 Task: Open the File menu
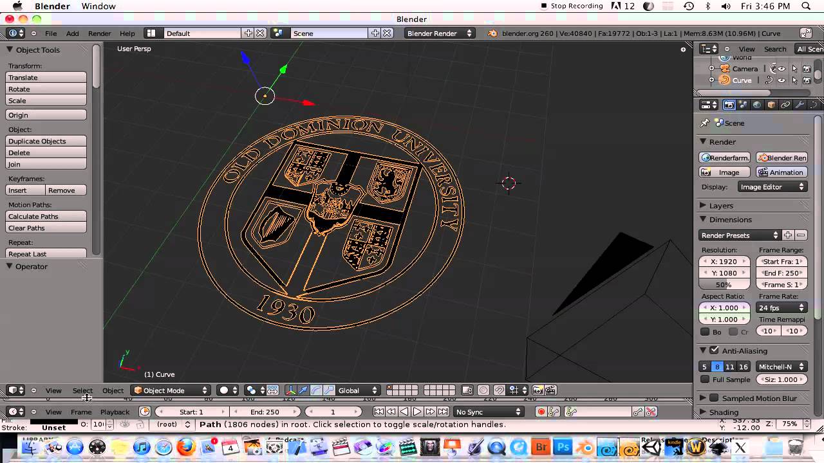(x=51, y=33)
